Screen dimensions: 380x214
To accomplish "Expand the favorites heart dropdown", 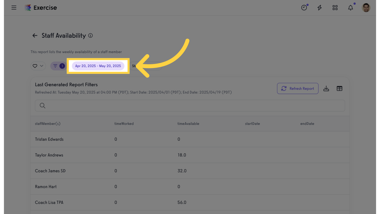I will (38, 66).
